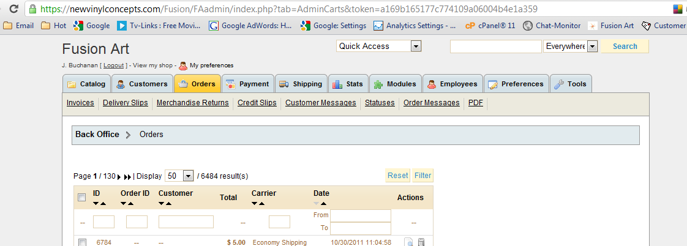This screenshot has width=687, height=246.
Task: Click the View my shop link
Action: 153,65
